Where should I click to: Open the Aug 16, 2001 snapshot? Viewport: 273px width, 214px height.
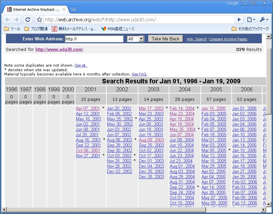pyautogui.click(x=88, y=140)
